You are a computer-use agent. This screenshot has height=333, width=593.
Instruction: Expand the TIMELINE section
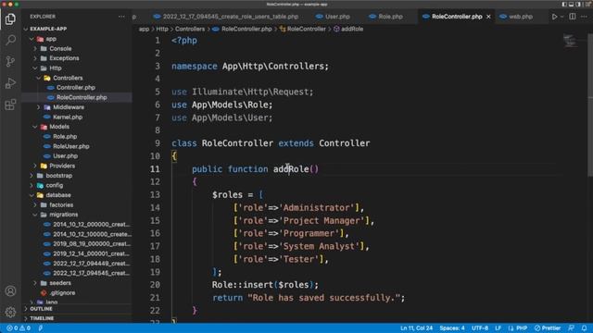77,318
